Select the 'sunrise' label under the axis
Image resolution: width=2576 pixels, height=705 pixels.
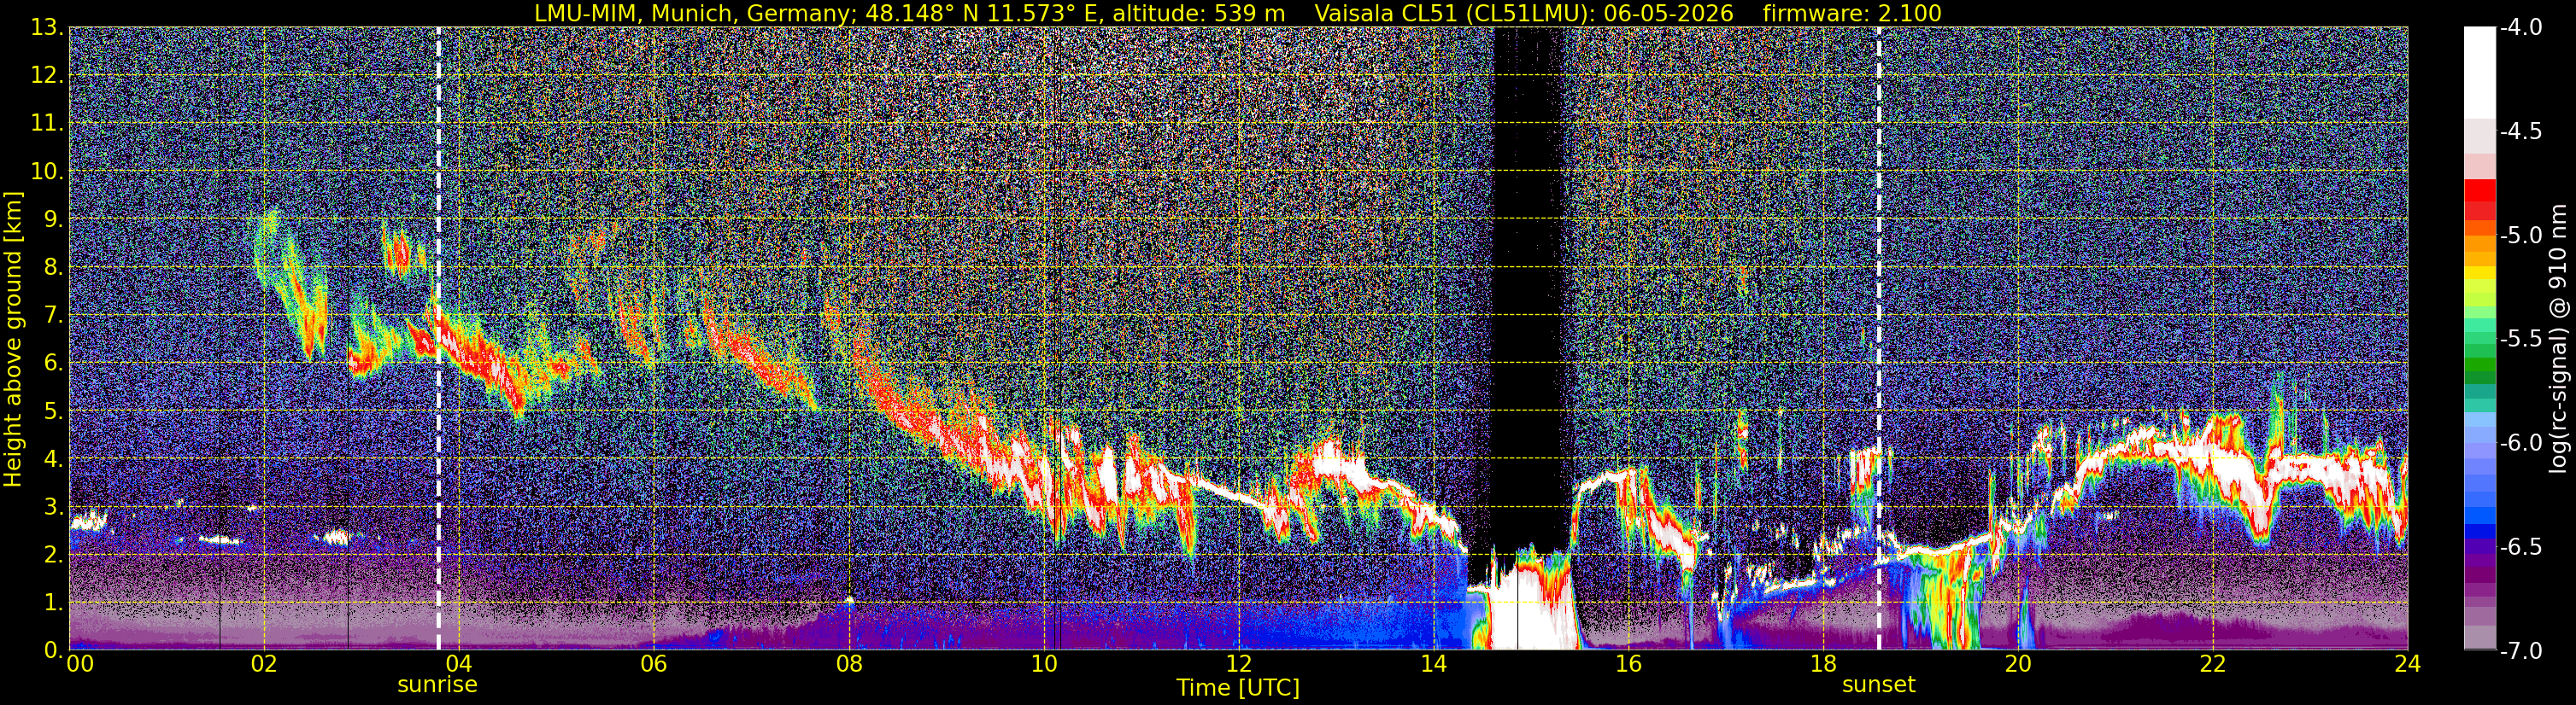(437, 685)
